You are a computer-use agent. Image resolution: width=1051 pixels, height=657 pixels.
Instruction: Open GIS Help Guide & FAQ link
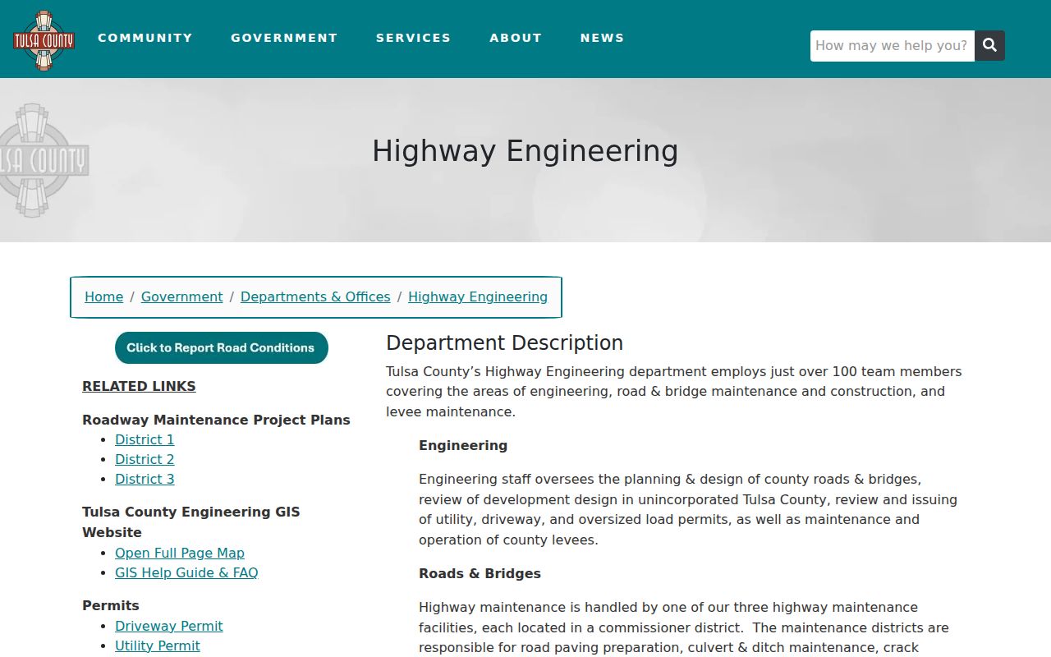coord(186,572)
